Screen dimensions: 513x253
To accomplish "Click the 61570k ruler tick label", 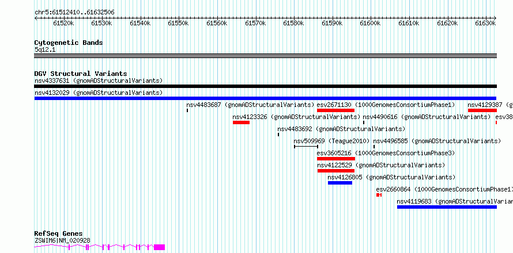I will [255, 23].
